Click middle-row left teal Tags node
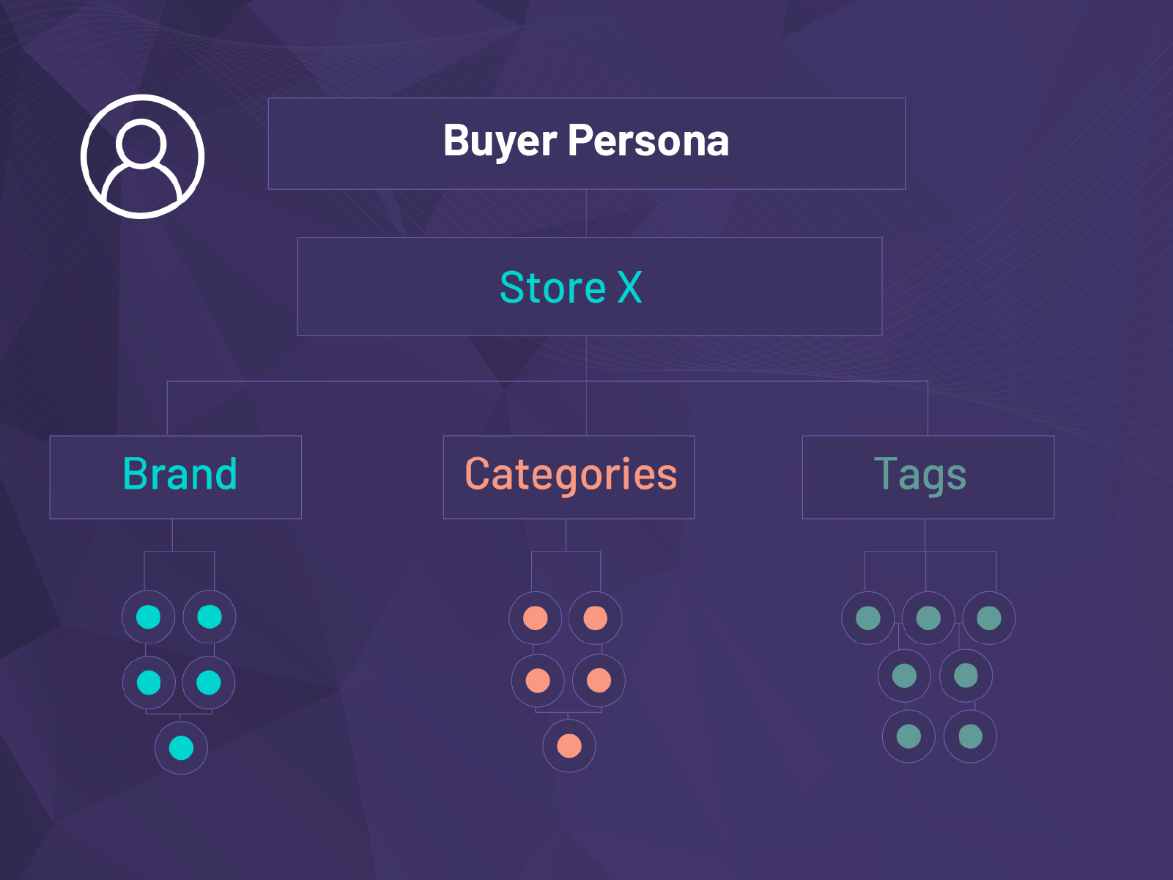Screen dimensions: 1173x880 click(904, 676)
